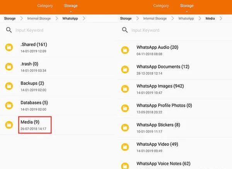Click date '10-01-2019 11:17' under WhatsApp Stickers
Image resolution: width=232 pixels, height=169 pixels.
coord(149,132)
